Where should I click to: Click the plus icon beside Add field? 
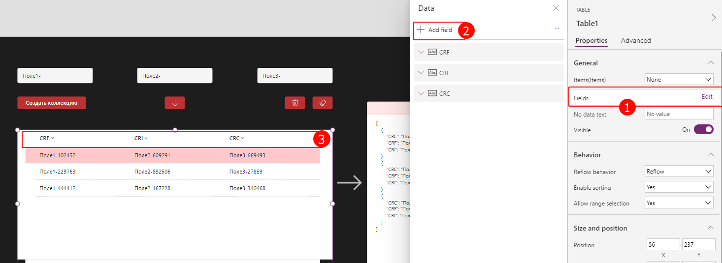pyautogui.click(x=421, y=30)
